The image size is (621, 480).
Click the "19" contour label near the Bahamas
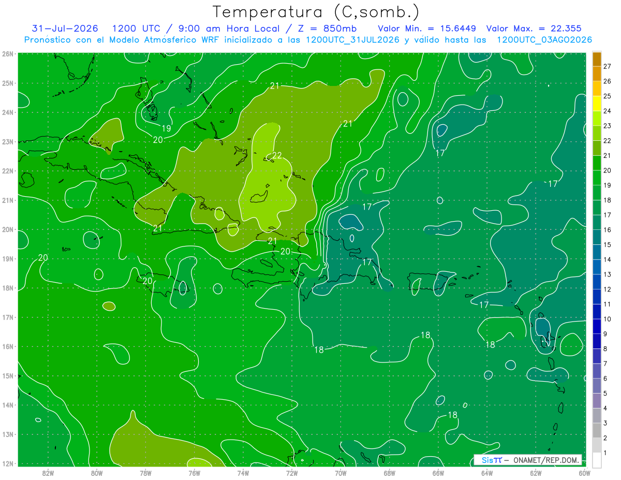coord(166,128)
